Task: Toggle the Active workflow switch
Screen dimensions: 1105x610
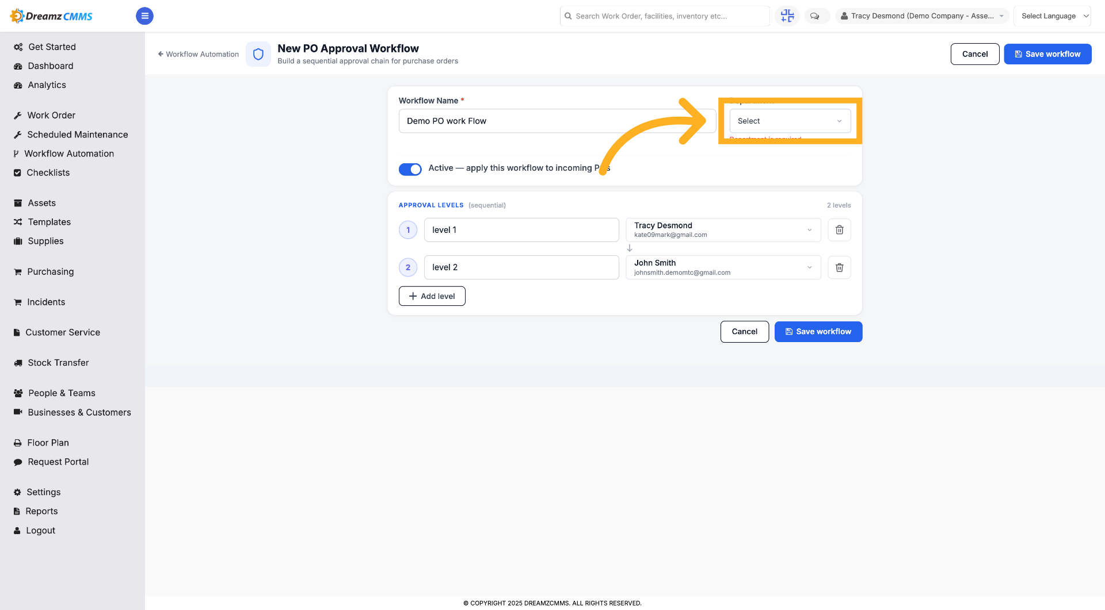Action: pos(410,169)
